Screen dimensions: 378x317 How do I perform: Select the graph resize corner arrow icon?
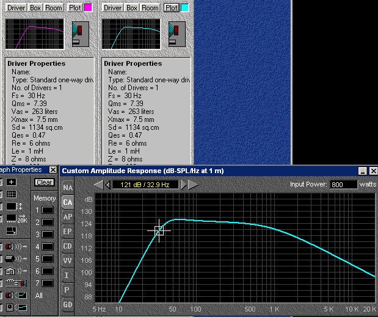click(12, 231)
